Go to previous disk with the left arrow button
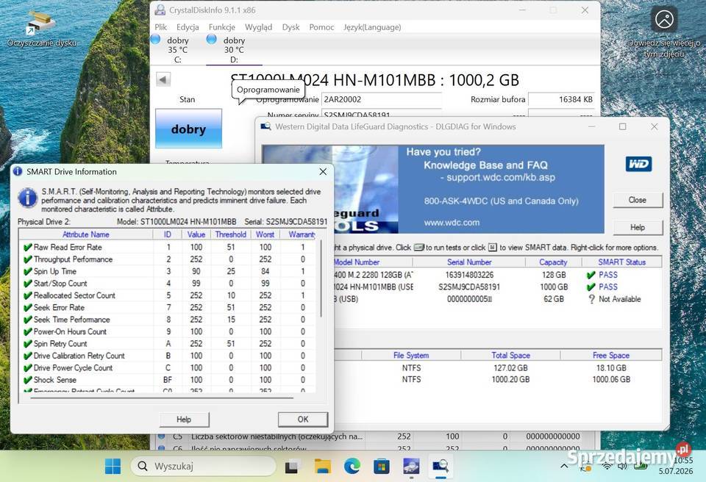This screenshot has height=482, width=706. point(163,79)
